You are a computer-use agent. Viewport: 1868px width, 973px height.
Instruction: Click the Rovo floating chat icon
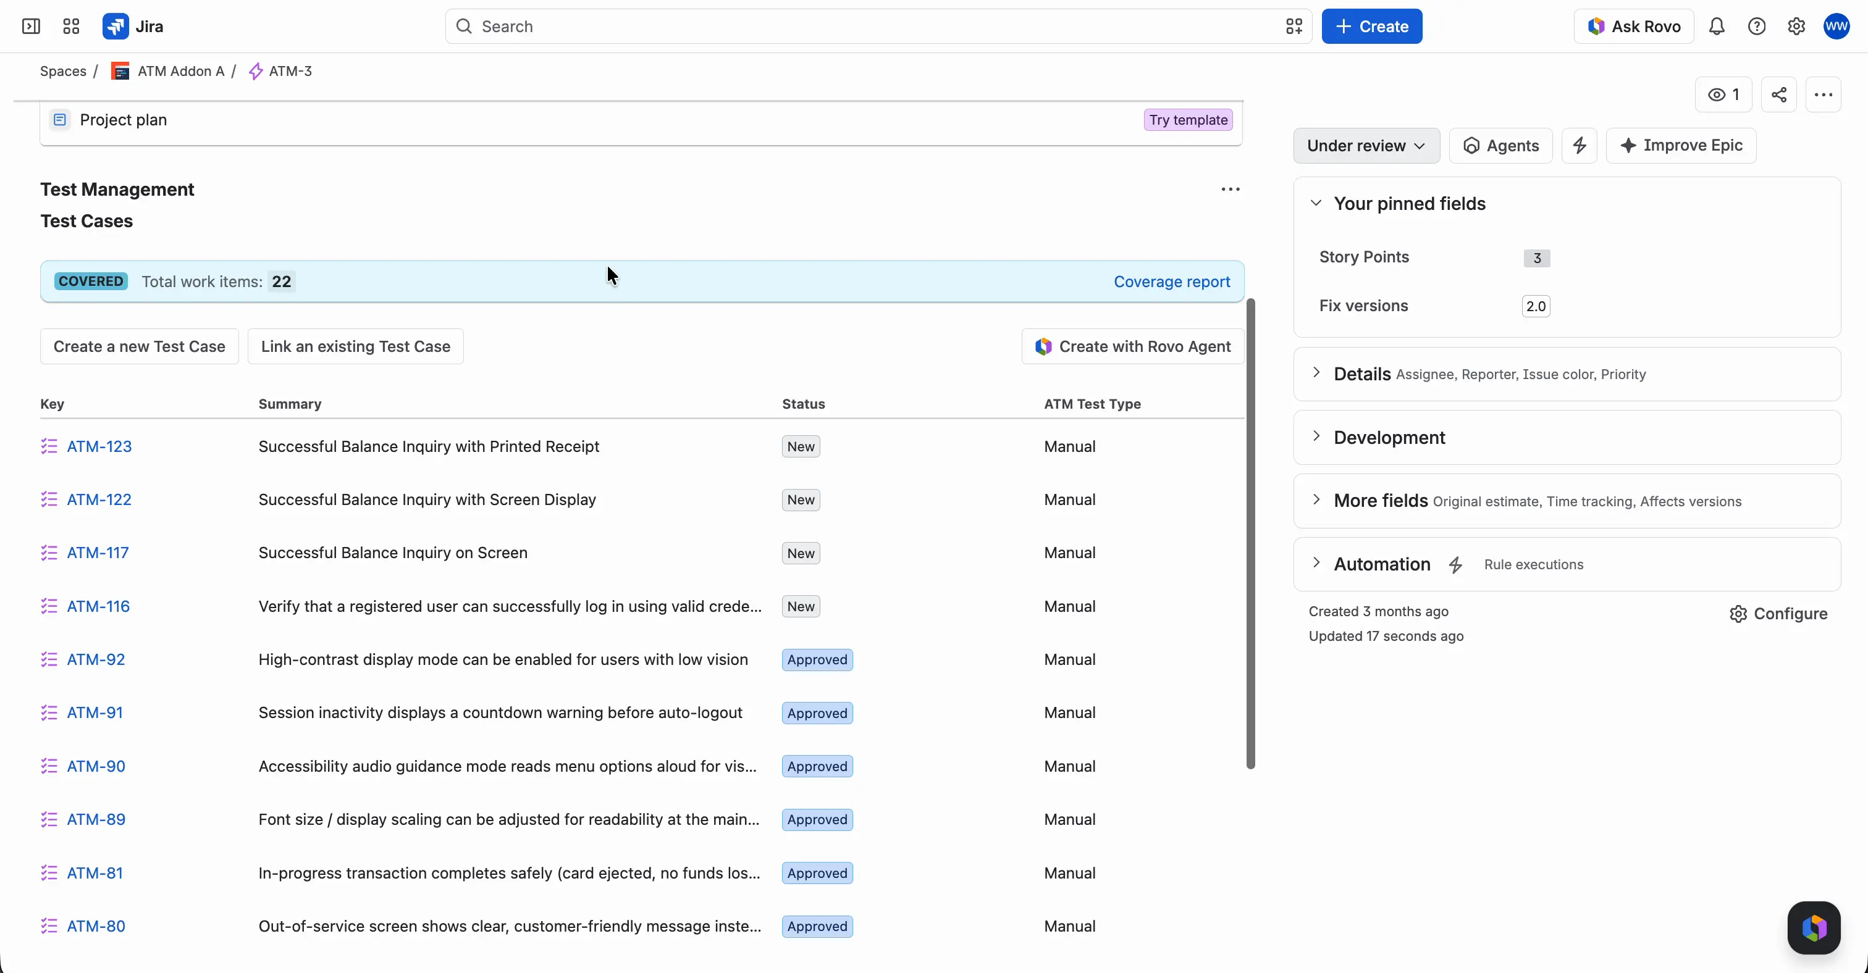pyautogui.click(x=1814, y=928)
